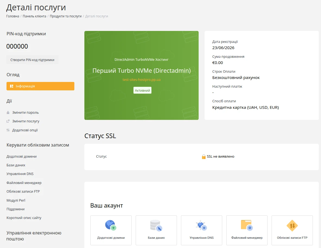Click the Управління DNS card icon

point(201,225)
